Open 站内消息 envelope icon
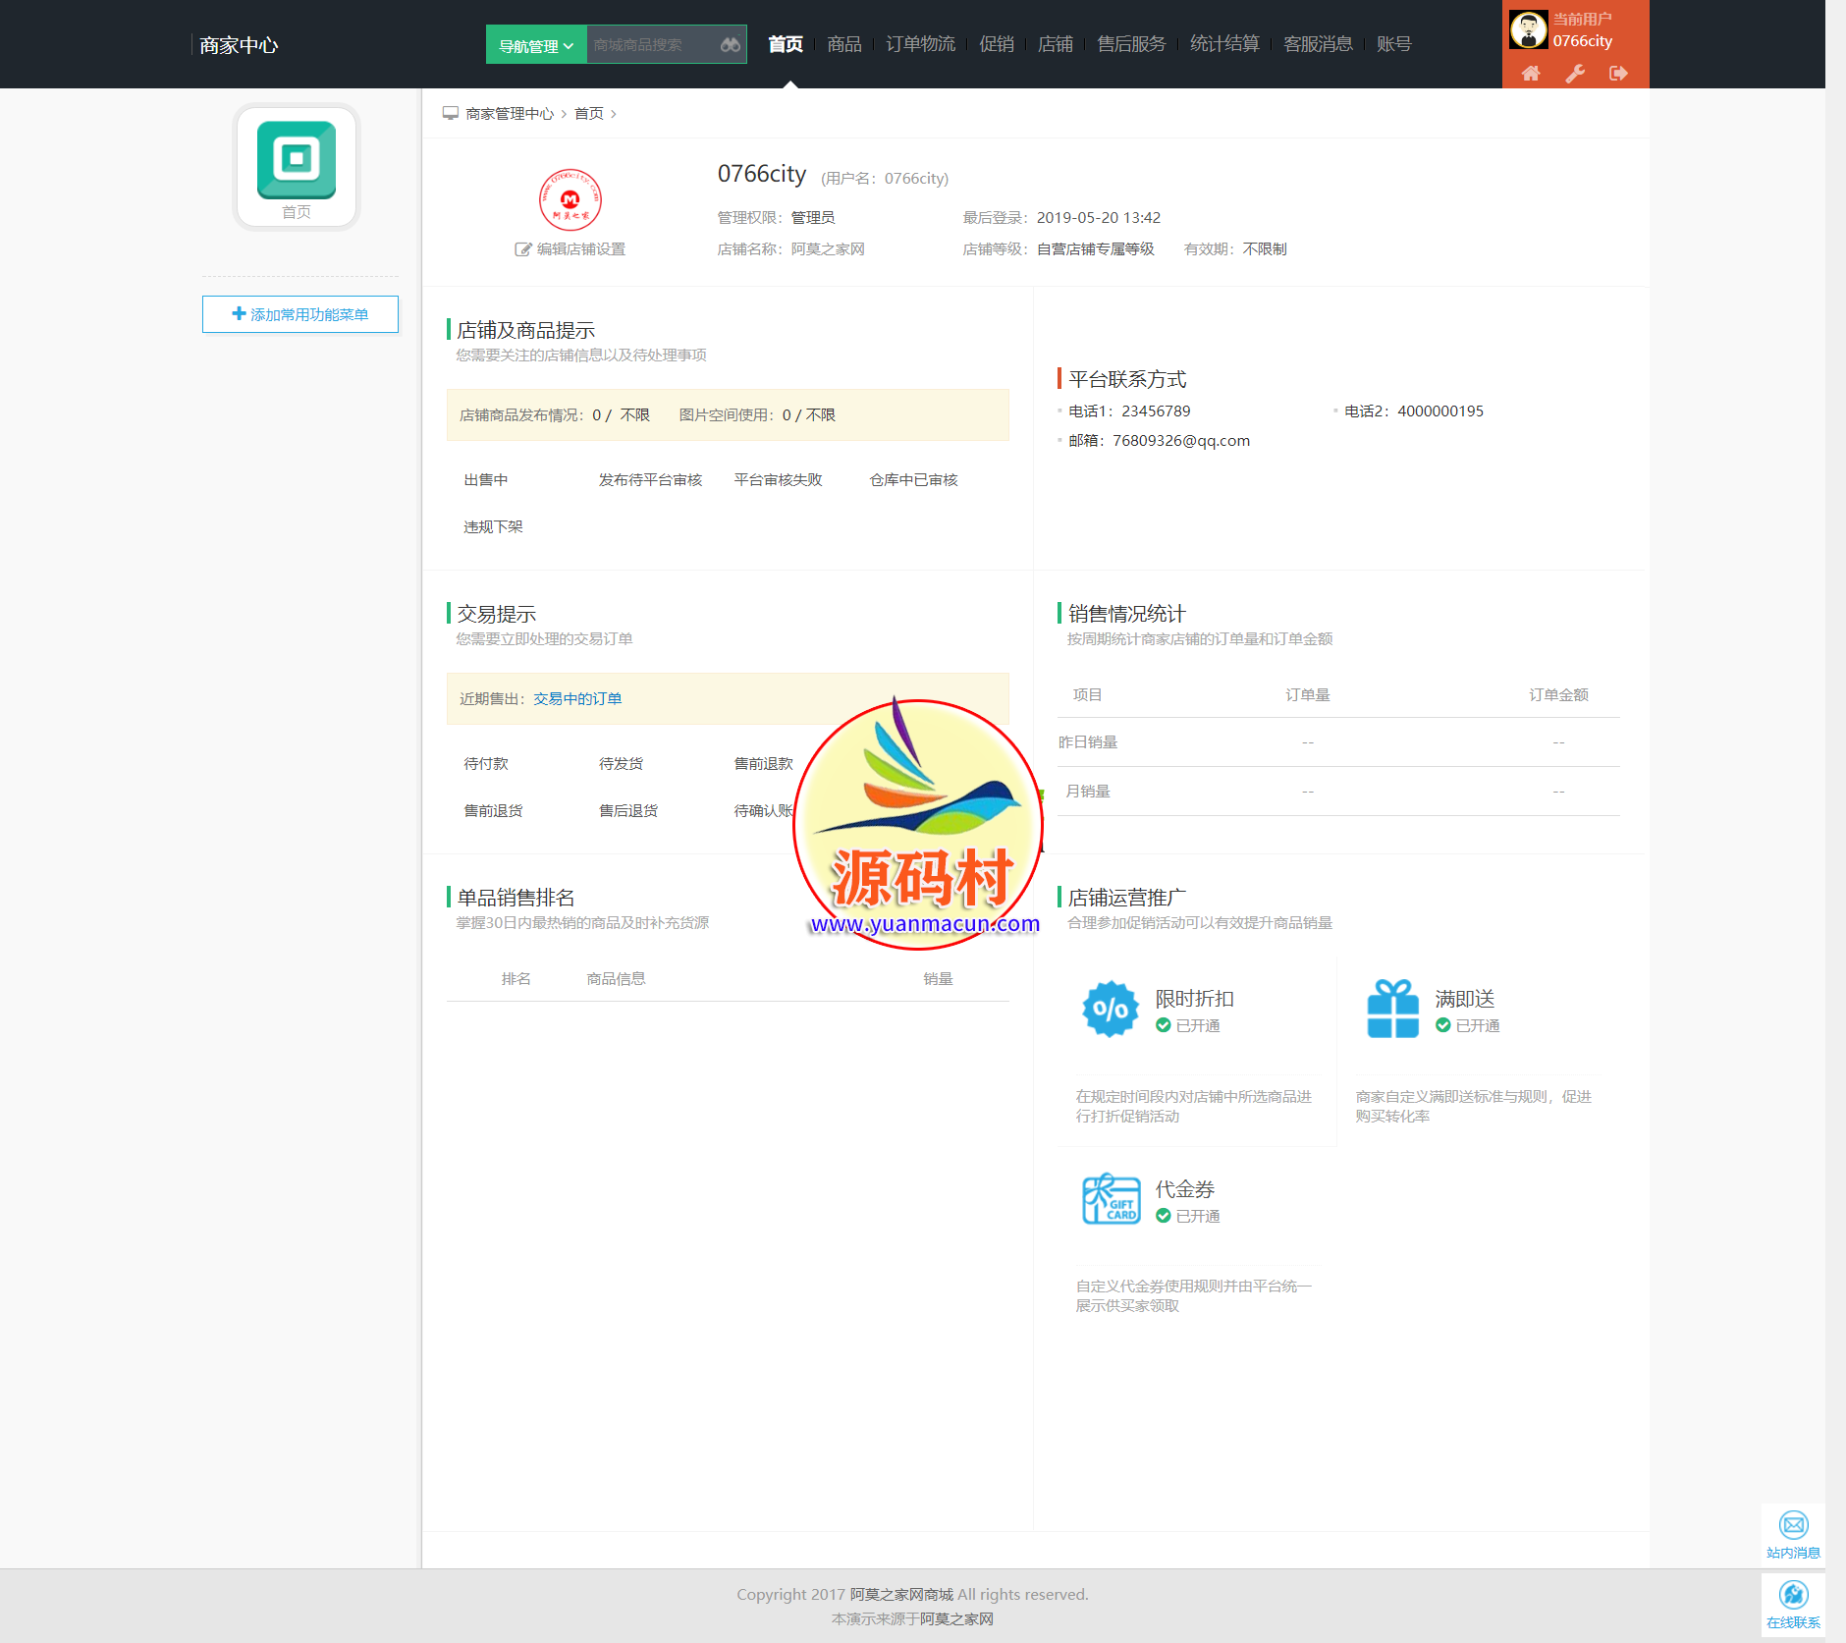 (x=1793, y=1525)
